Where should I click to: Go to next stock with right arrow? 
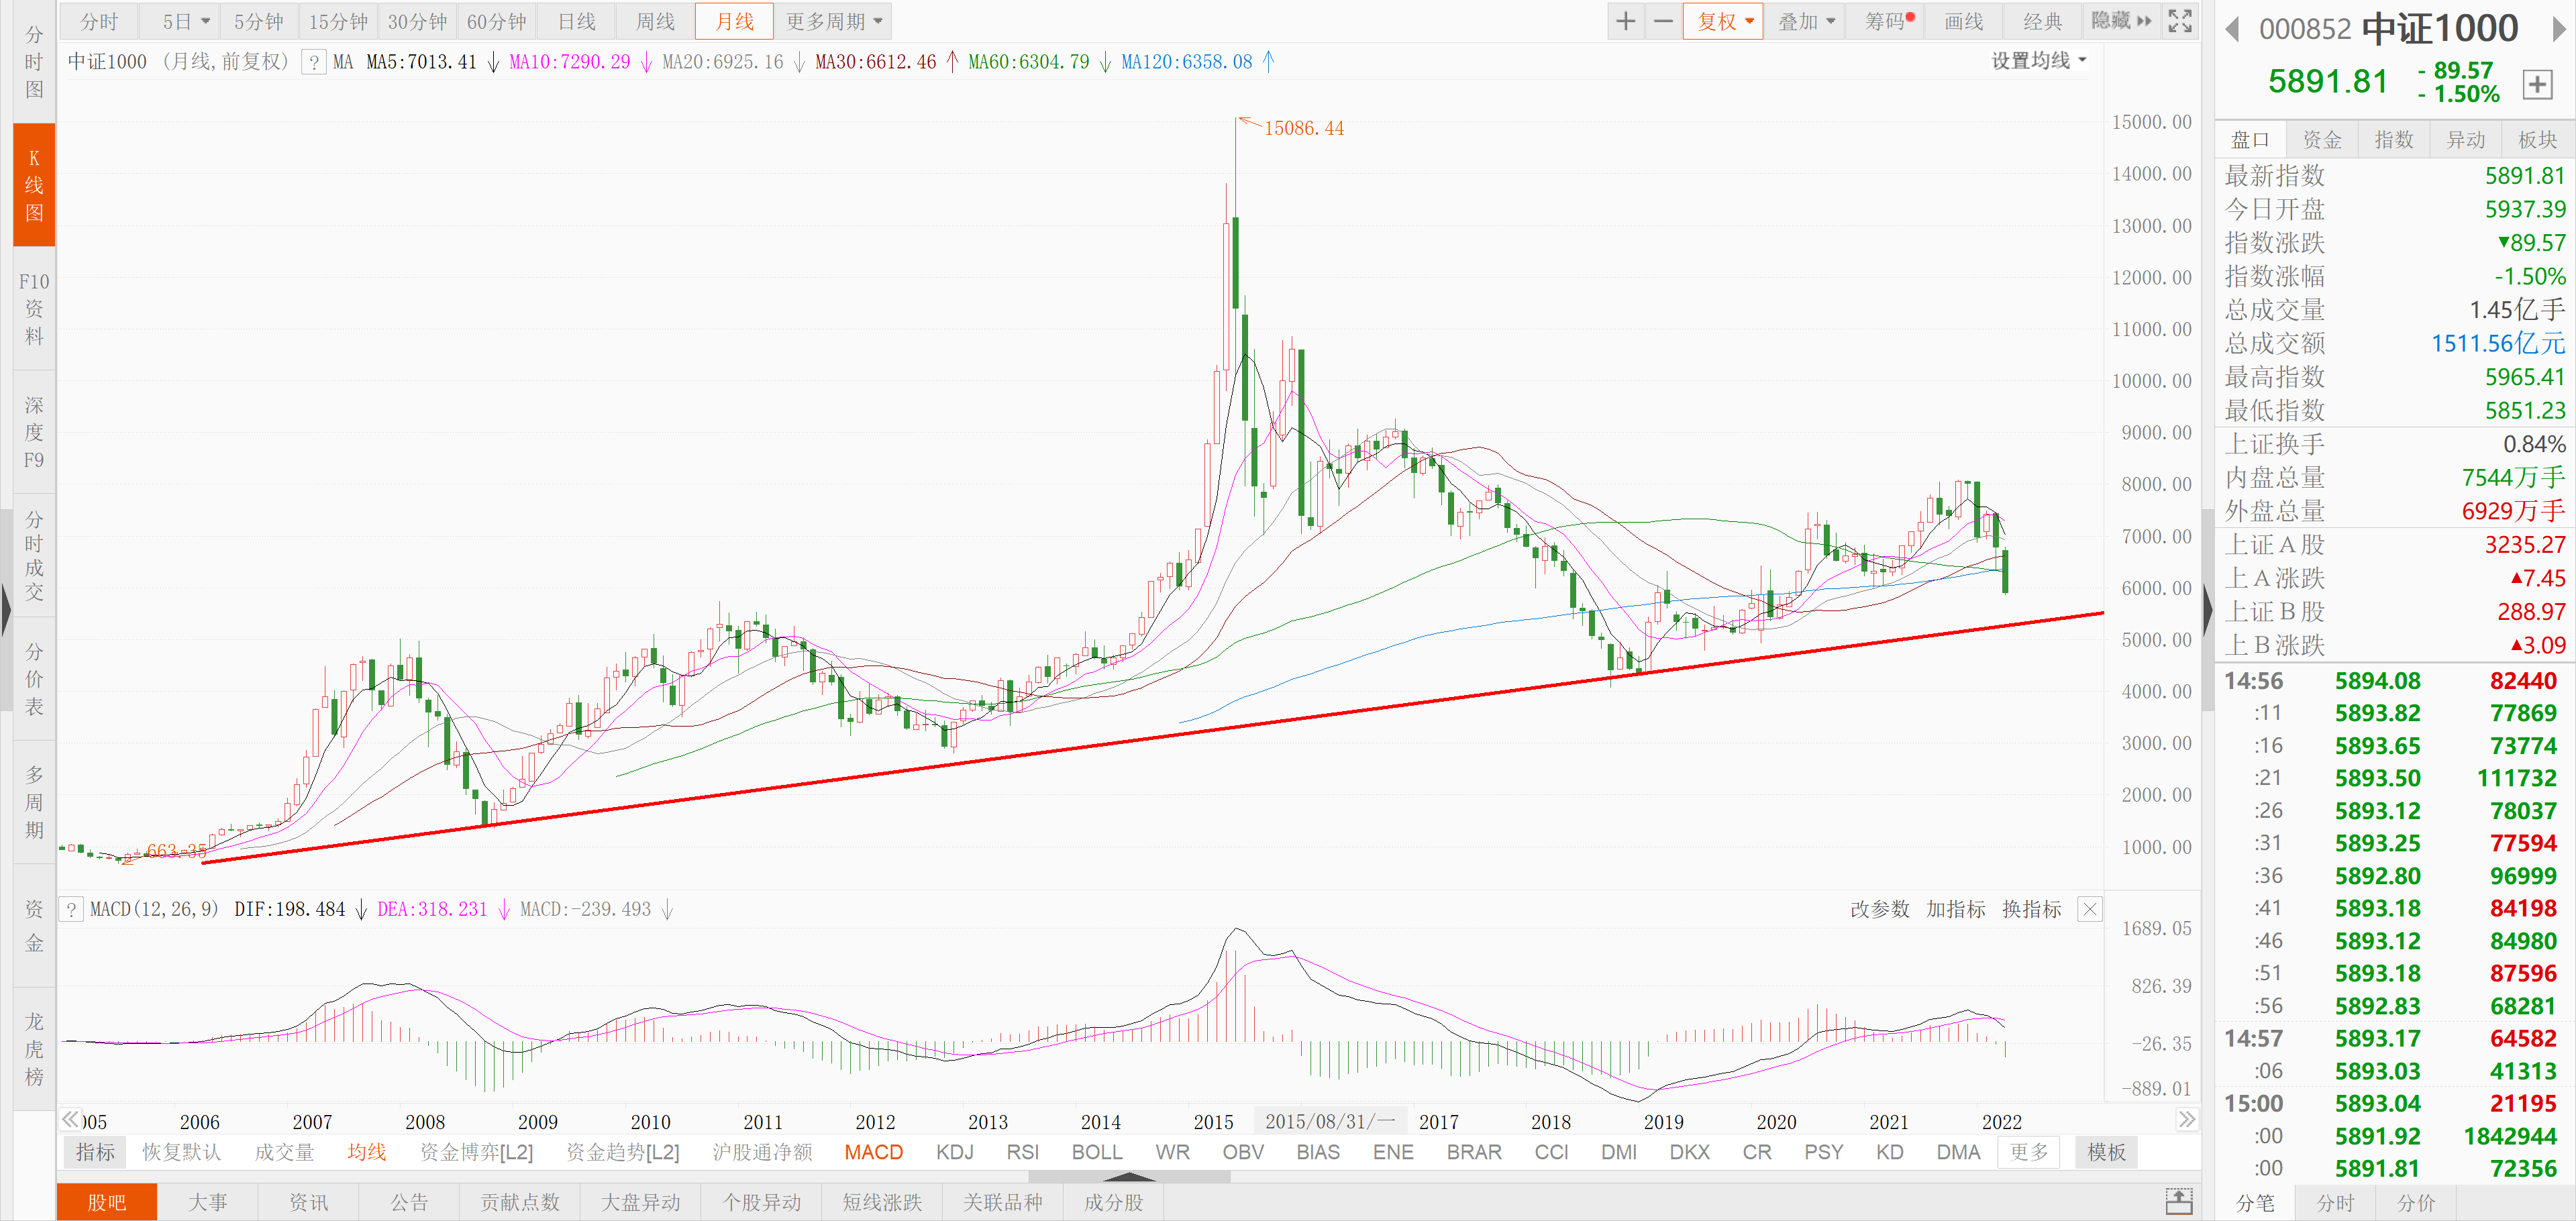2559,29
